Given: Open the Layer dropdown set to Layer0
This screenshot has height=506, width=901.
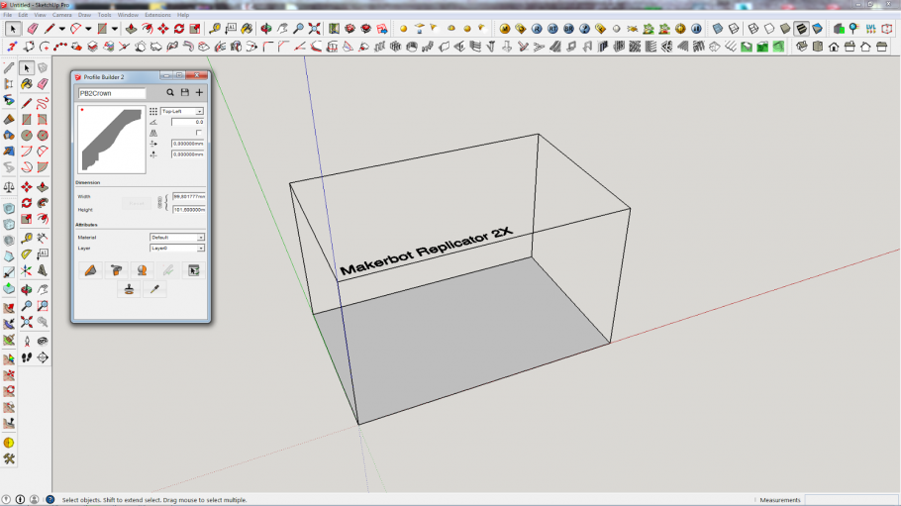Looking at the screenshot, I should point(177,249).
